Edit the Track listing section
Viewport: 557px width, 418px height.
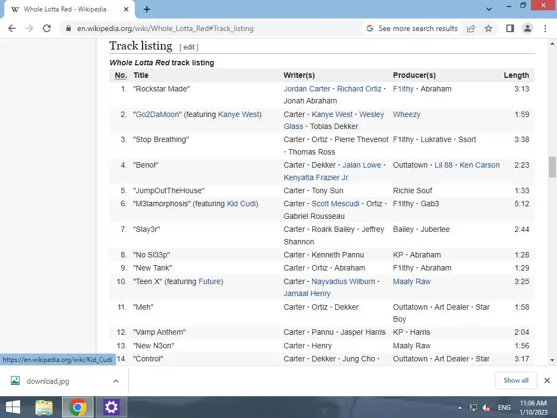click(189, 47)
